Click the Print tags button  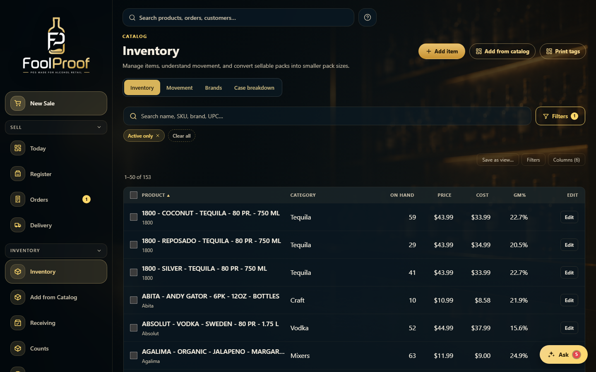tap(563, 51)
